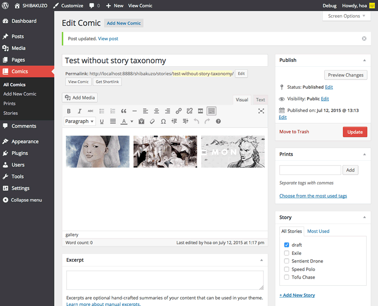The width and height of the screenshot is (378, 306).
Task: Open the Appearance menu
Action: point(25,141)
